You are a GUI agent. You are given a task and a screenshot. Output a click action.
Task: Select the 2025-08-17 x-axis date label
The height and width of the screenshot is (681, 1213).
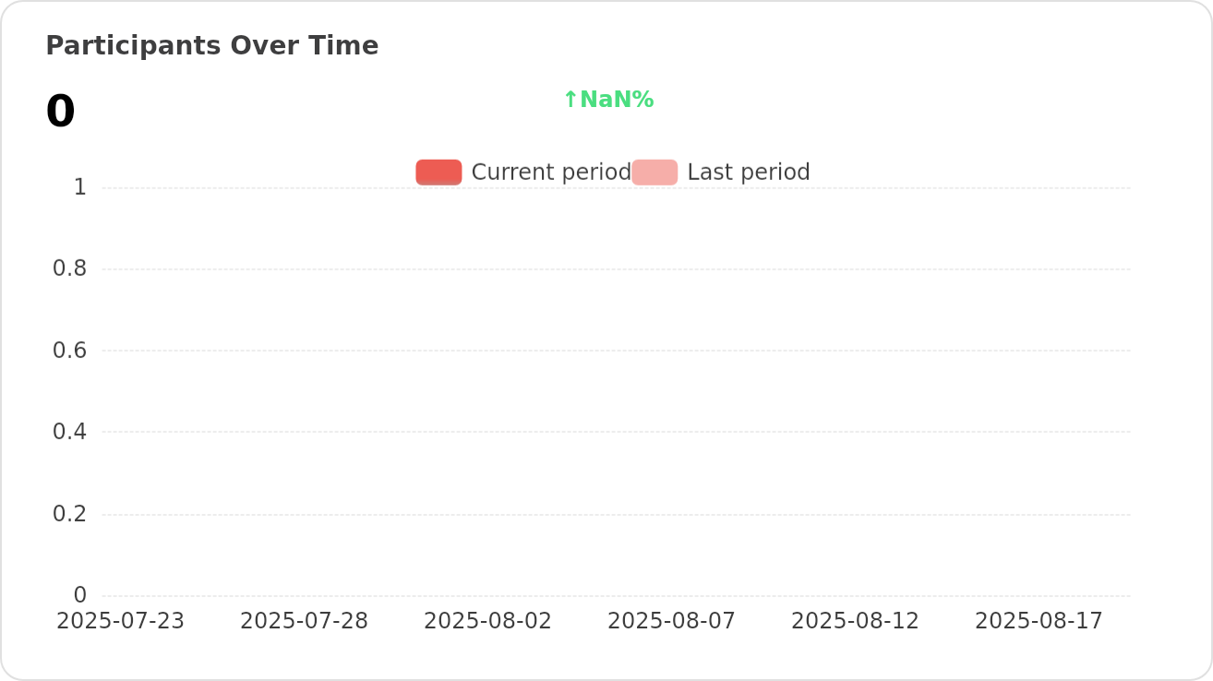[1039, 621]
